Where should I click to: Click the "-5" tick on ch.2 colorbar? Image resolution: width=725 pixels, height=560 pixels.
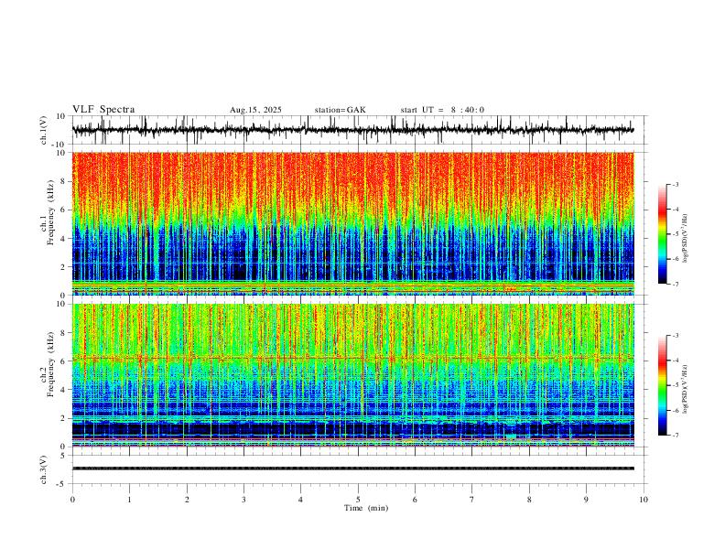tap(675, 385)
